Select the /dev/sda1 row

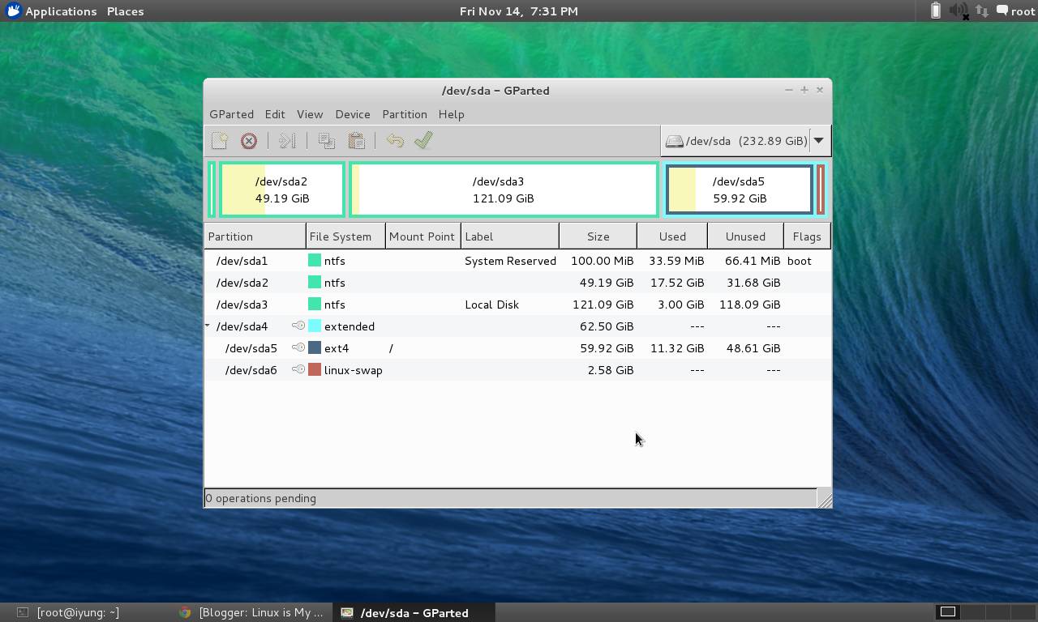click(x=517, y=261)
